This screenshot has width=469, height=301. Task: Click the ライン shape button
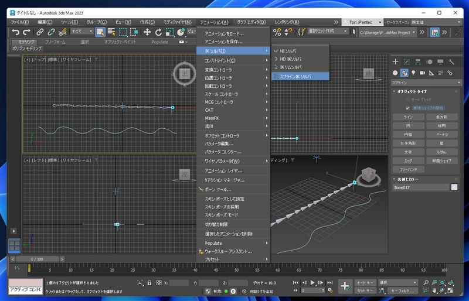[x=408, y=117]
